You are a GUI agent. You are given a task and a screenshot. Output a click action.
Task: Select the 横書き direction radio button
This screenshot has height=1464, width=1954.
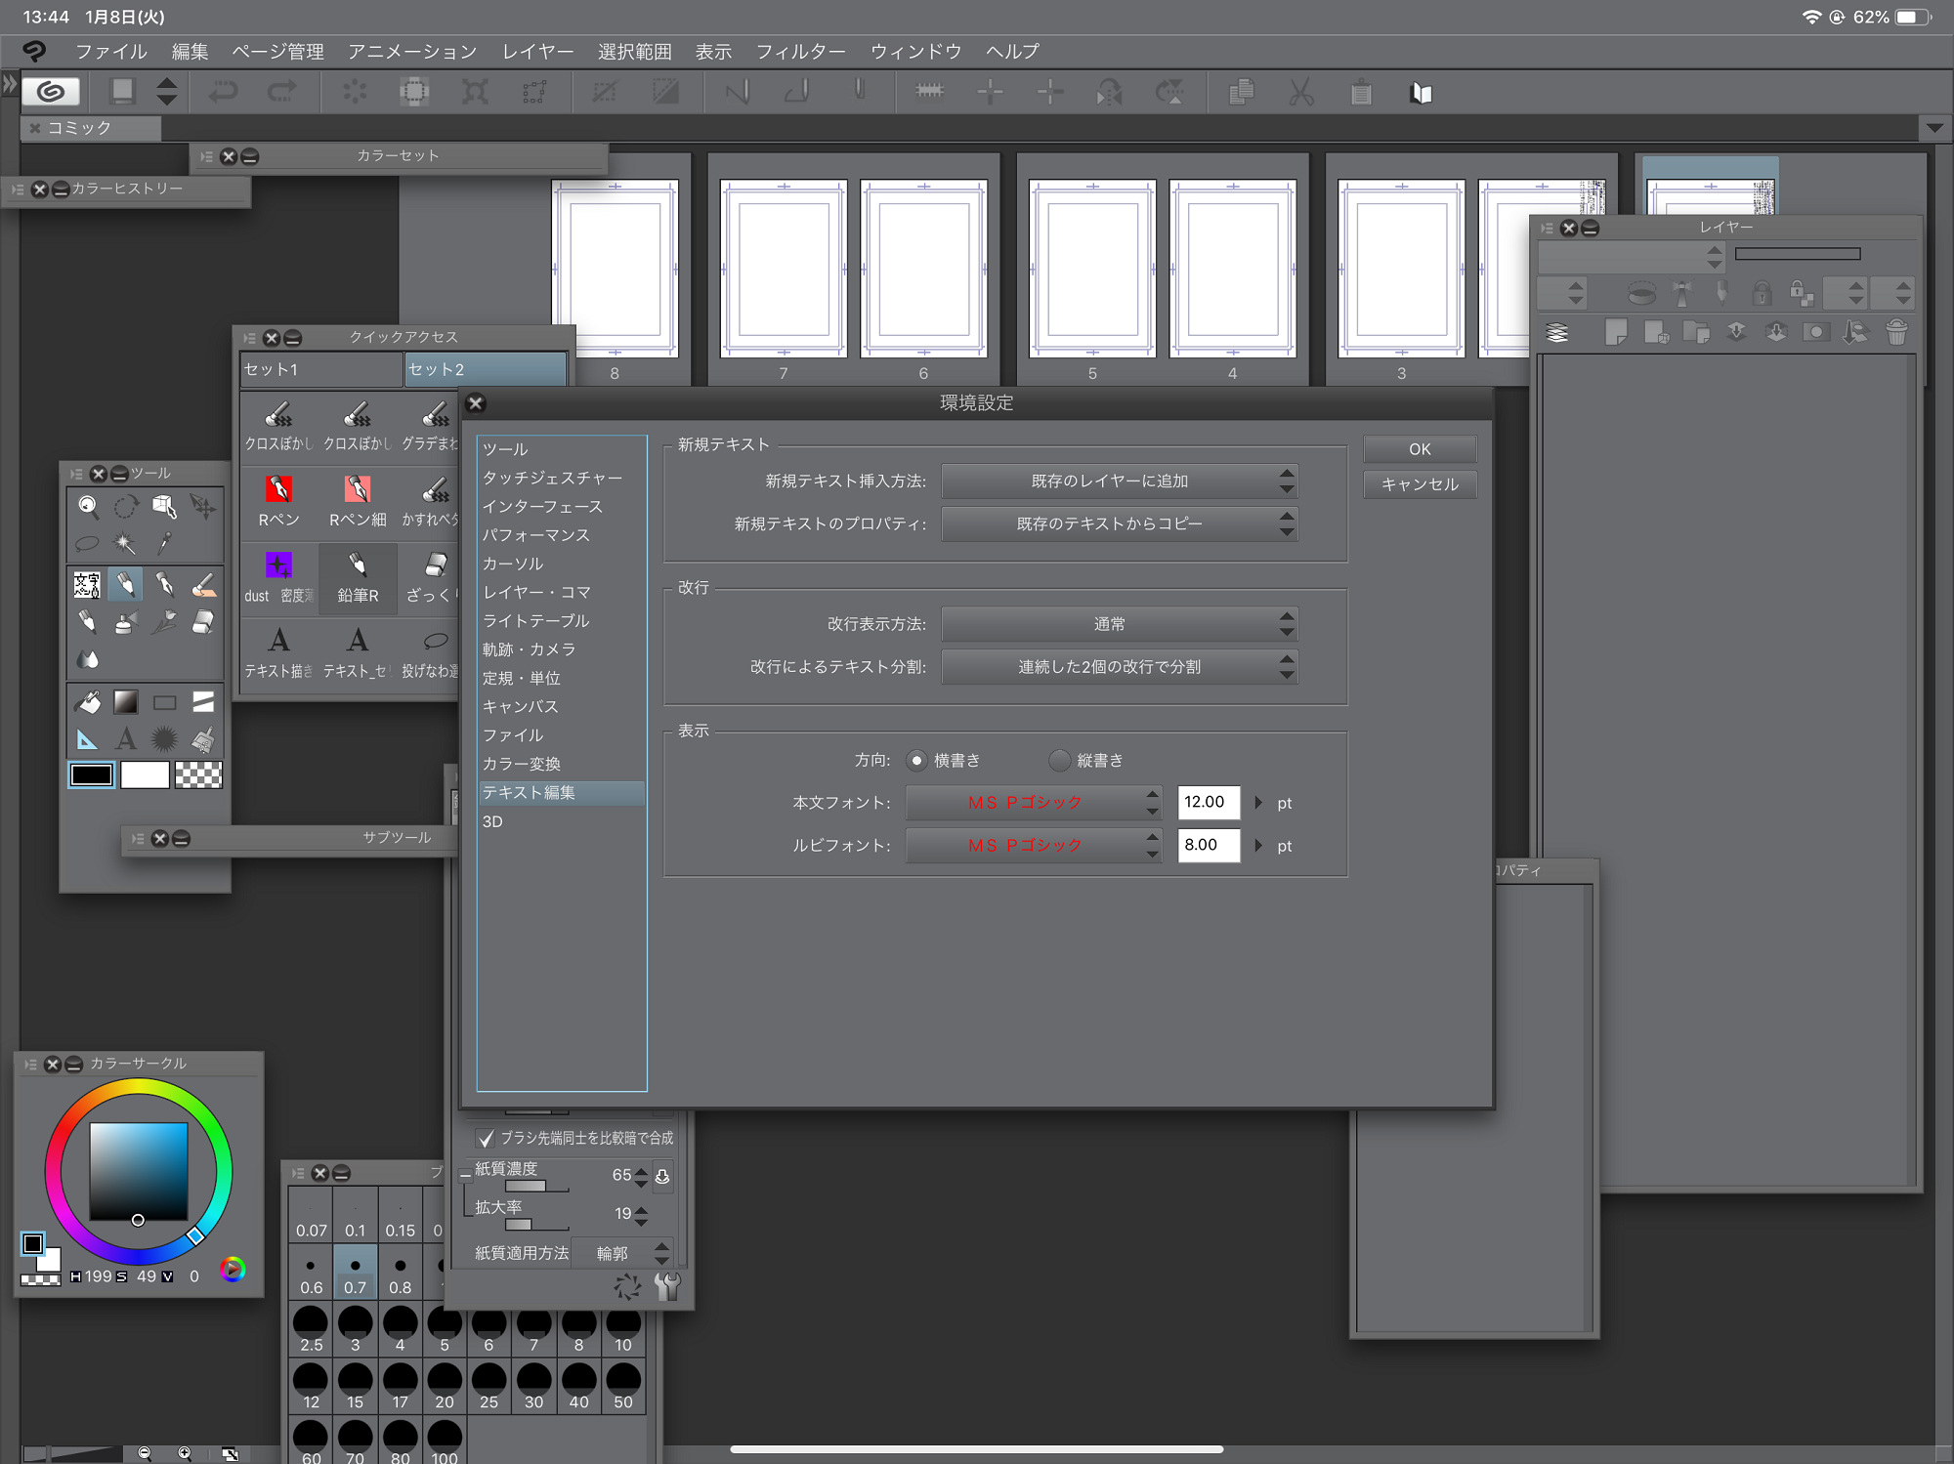[916, 760]
